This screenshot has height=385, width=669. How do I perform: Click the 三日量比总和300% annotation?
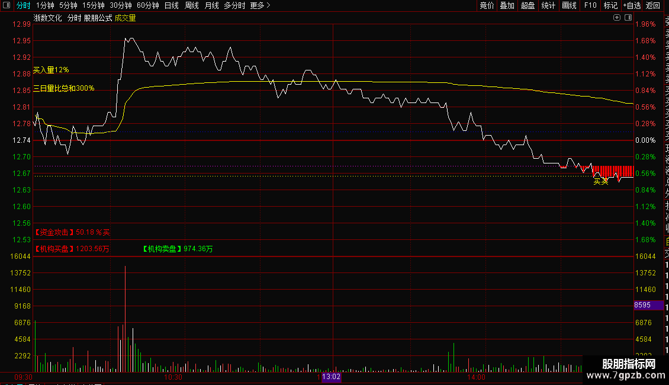[63, 88]
